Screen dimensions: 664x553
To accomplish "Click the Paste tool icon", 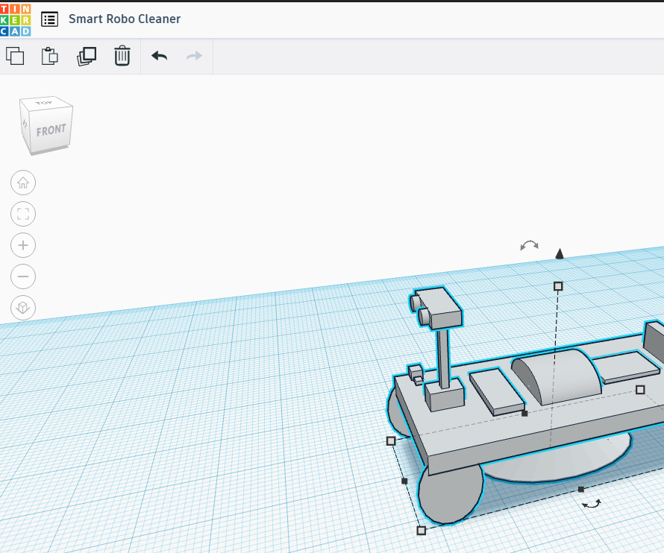I will point(50,56).
